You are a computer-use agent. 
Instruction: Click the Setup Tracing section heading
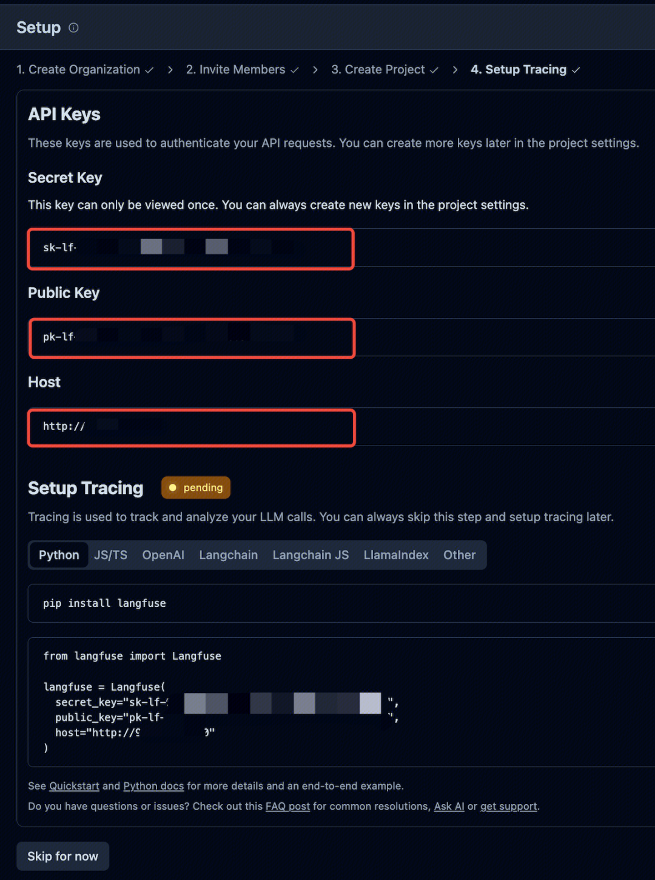tap(86, 488)
